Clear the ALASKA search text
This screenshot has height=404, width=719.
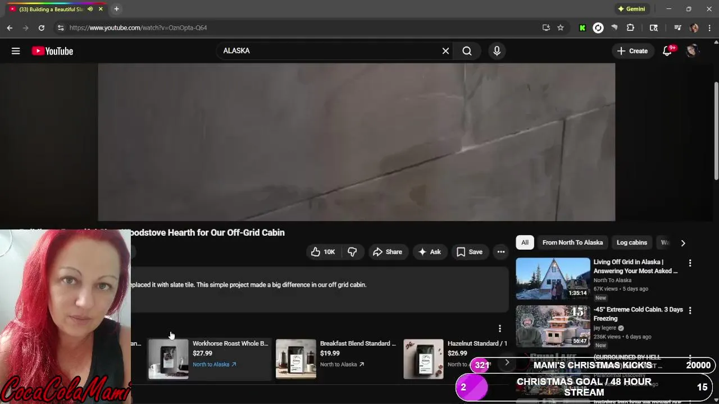(x=445, y=51)
